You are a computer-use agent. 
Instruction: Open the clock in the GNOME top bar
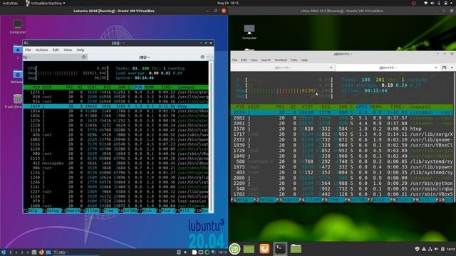pyautogui.click(x=228, y=3)
